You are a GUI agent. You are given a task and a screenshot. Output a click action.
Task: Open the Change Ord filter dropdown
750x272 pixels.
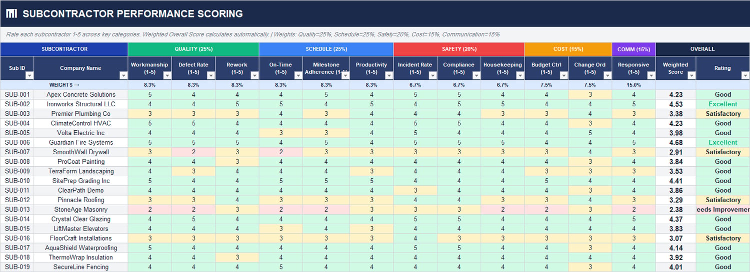pyautogui.click(x=607, y=75)
